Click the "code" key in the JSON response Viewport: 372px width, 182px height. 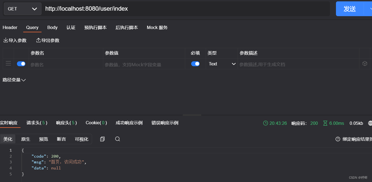point(39,156)
